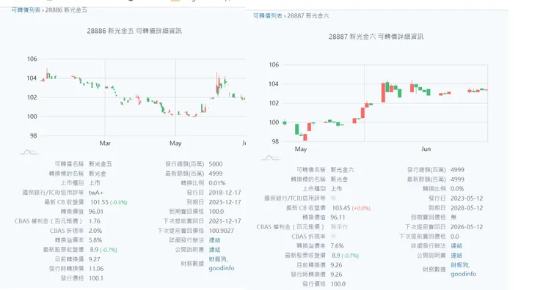The width and height of the screenshot is (543, 290).
Task: Select 轉換比例 value 0.01%
Action: pyautogui.click(x=217, y=183)
